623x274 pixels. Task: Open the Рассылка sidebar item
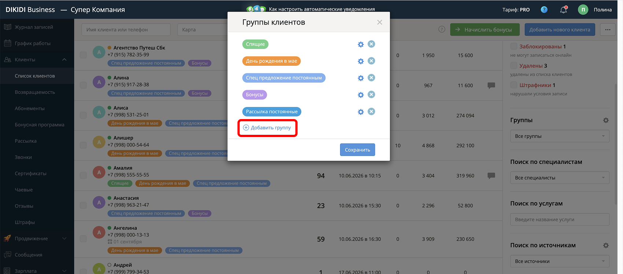tap(26, 141)
